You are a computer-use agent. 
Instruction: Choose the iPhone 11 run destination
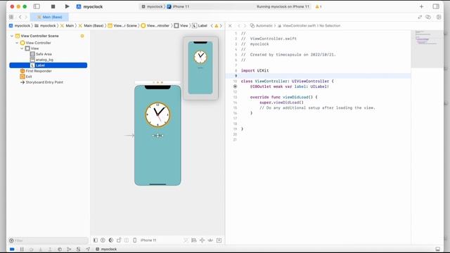click(x=178, y=6)
